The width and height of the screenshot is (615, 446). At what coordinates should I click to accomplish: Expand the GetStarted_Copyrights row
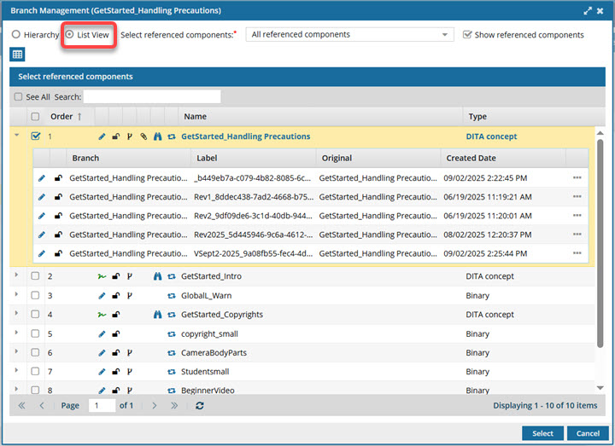[x=17, y=315]
